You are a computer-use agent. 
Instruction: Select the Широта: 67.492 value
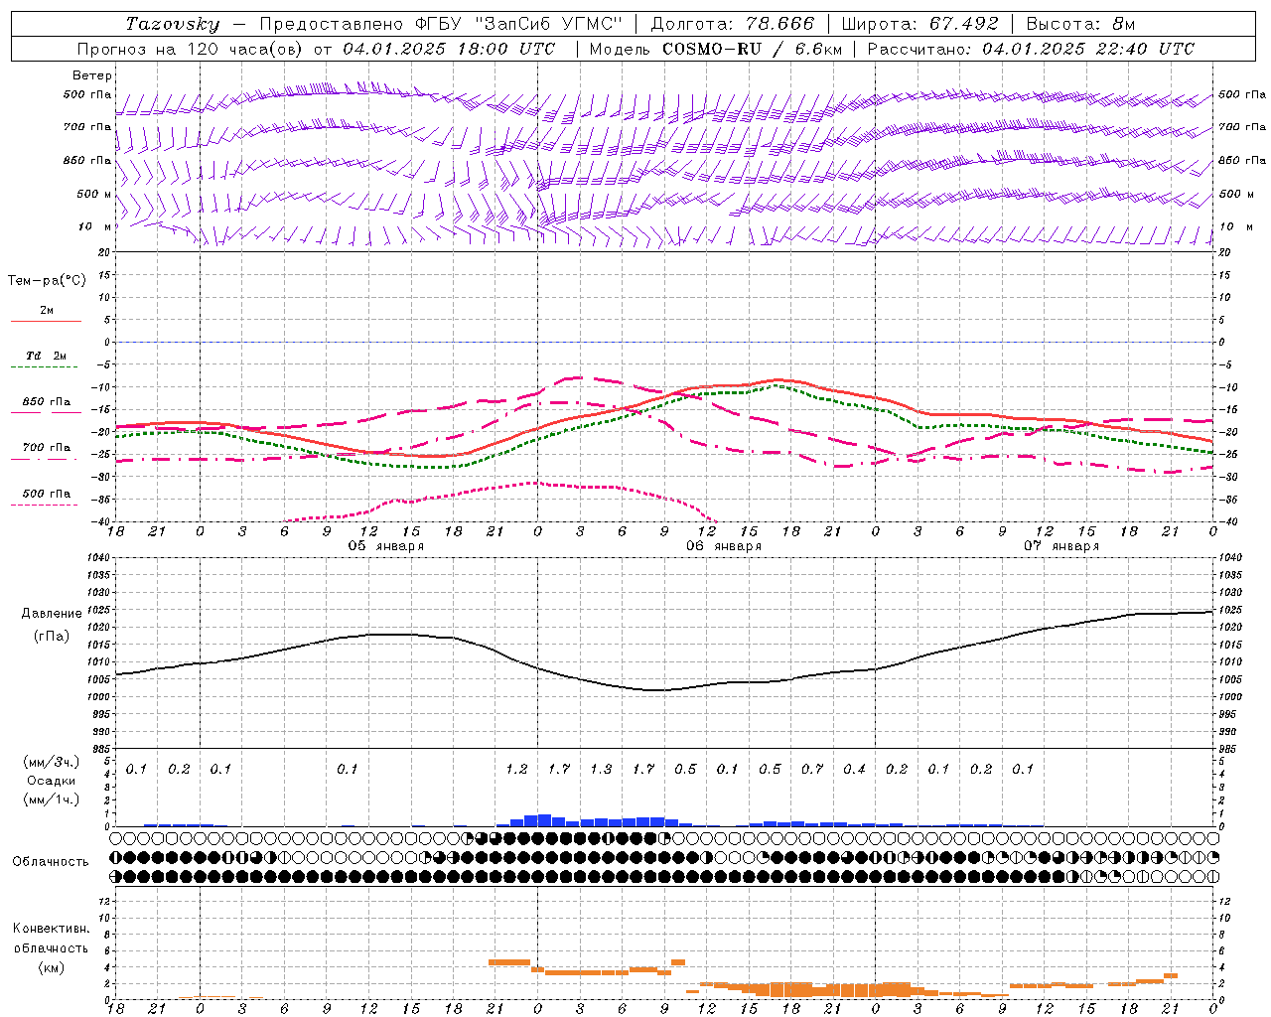coord(919,24)
